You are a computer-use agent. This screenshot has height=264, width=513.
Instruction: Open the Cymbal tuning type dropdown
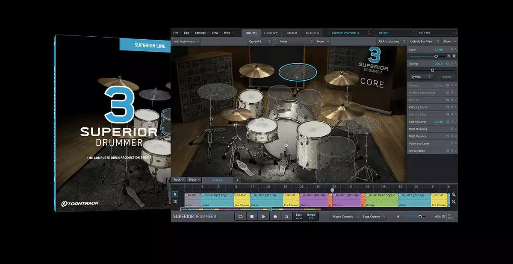coord(421,76)
